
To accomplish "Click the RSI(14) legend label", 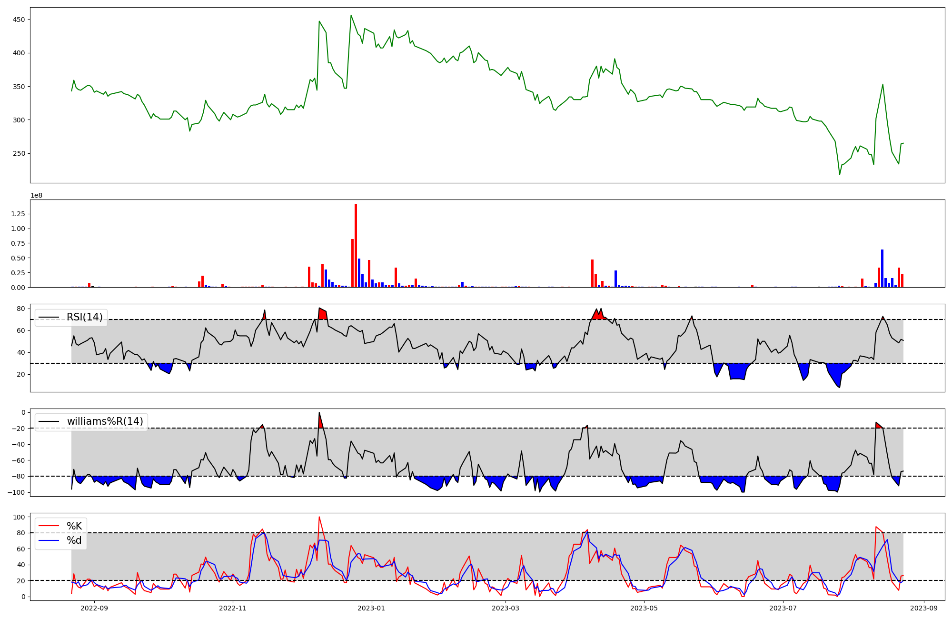I will pyautogui.click(x=84, y=317).
